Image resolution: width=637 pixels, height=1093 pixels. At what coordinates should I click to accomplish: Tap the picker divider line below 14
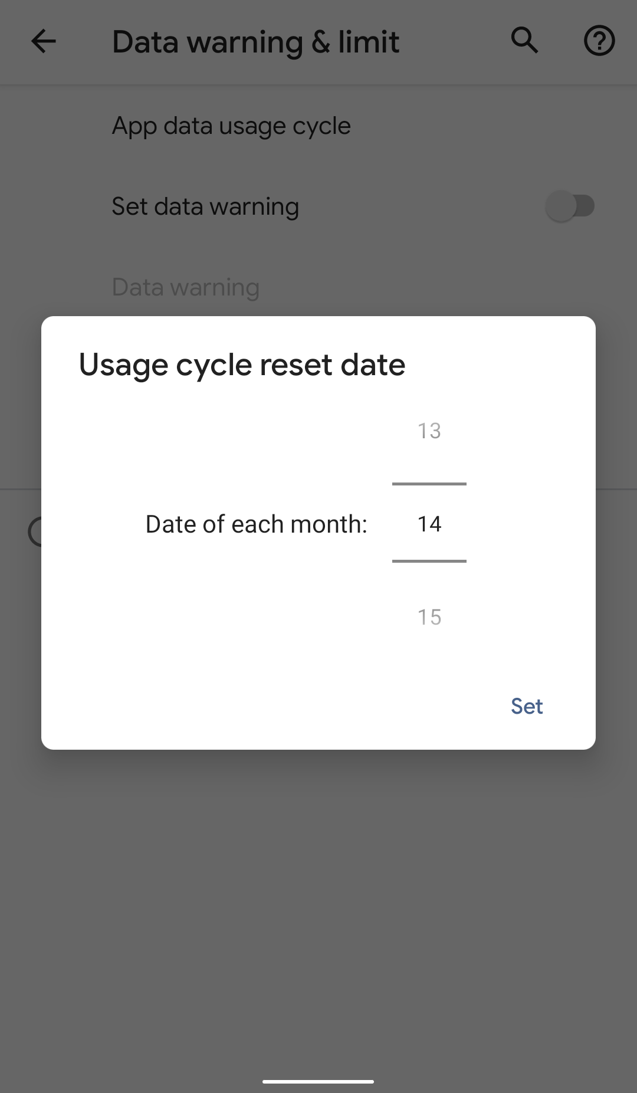[x=429, y=561]
